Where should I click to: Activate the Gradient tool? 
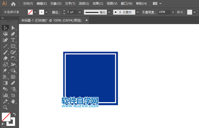click(5, 83)
